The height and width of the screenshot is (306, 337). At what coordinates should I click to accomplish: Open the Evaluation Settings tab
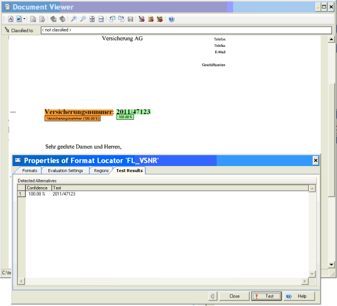click(x=65, y=171)
